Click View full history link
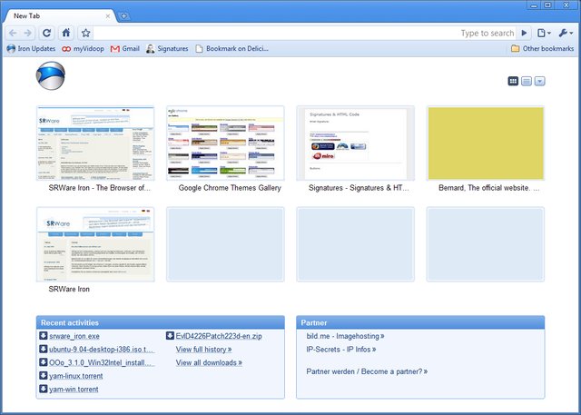Image resolution: width=581 pixels, height=415 pixels. pos(203,350)
